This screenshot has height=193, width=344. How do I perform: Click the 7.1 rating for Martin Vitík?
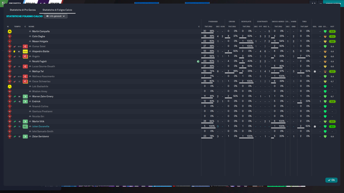click(332, 121)
